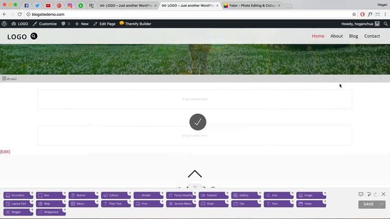The image size is (390, 219).
Task: Select the Slider module
Action: click(213, 204)
